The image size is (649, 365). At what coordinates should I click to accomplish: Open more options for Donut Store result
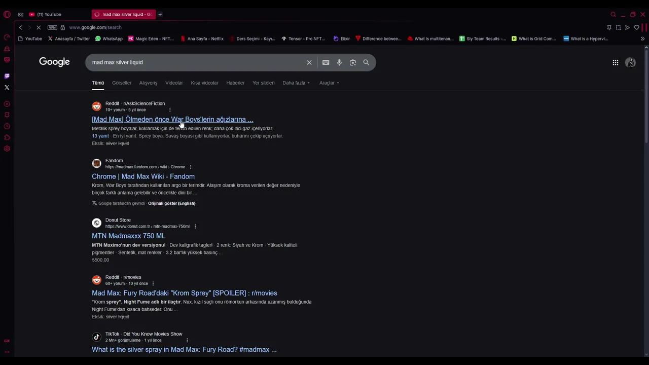[x=195, y=227]
